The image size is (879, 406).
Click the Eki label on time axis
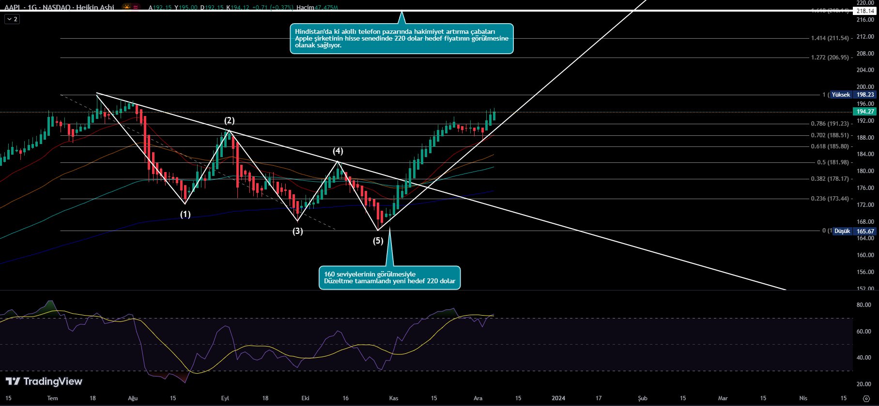click(305, 398)
